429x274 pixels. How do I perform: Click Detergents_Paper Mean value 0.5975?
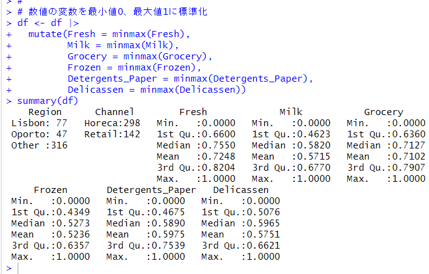(x=168, y=234)
